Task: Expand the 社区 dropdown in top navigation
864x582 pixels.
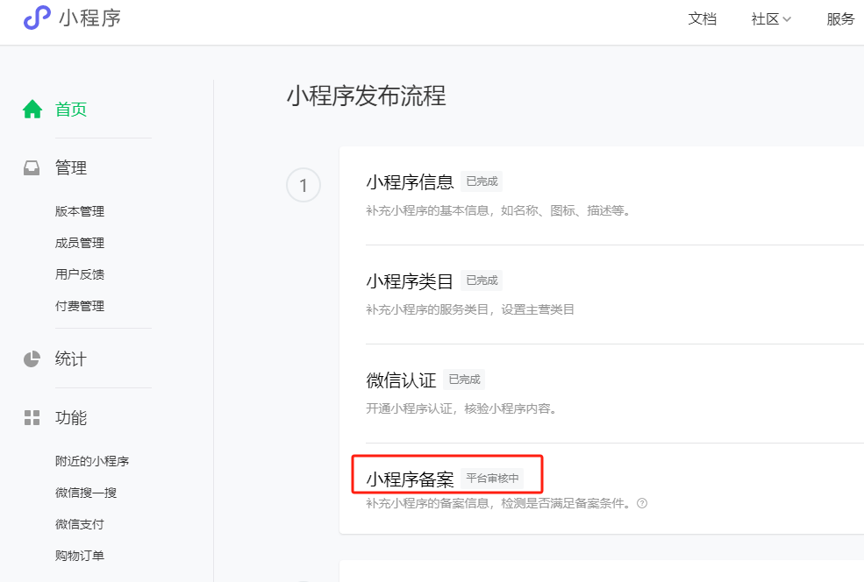Action: tap(771, 19)
